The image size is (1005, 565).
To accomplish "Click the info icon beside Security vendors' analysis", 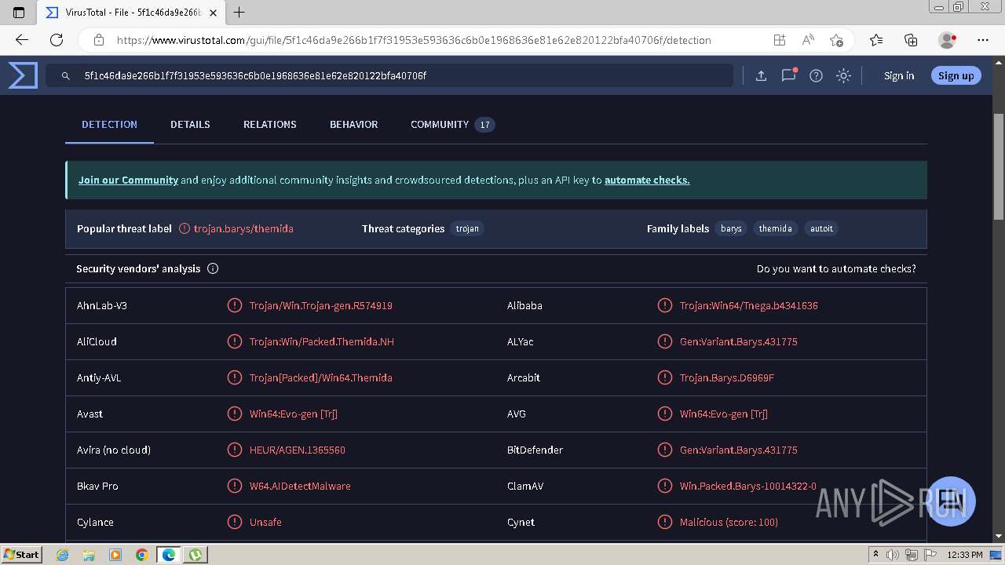I will coord(213,268).
